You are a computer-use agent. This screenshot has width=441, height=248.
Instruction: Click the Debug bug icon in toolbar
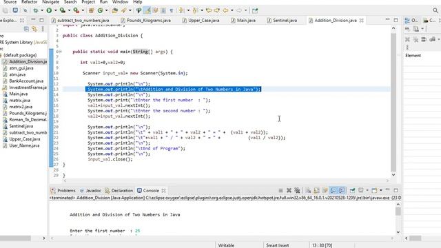36,11
